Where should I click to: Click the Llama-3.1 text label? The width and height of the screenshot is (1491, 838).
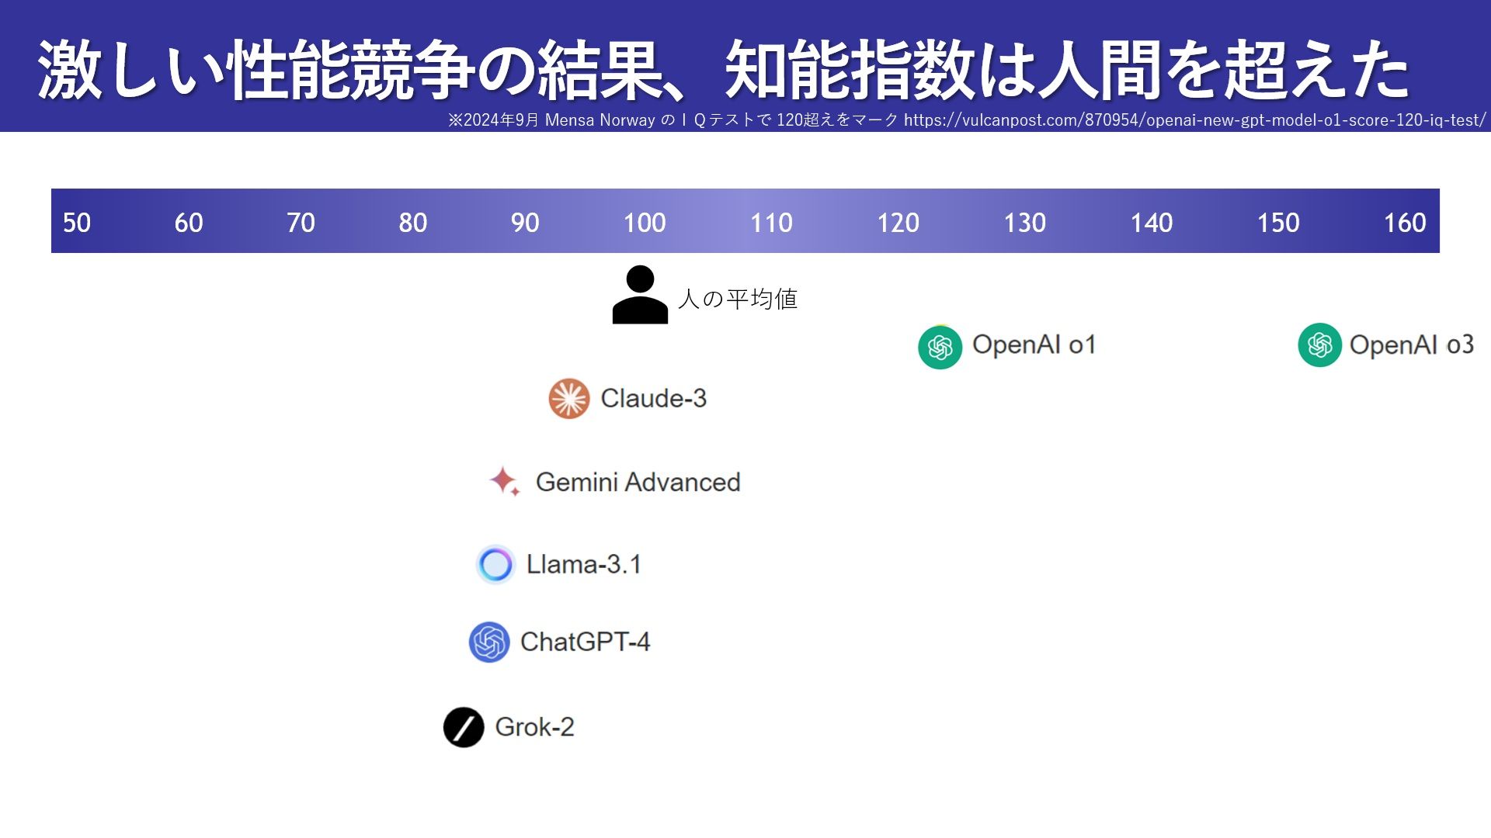[584, 564]
